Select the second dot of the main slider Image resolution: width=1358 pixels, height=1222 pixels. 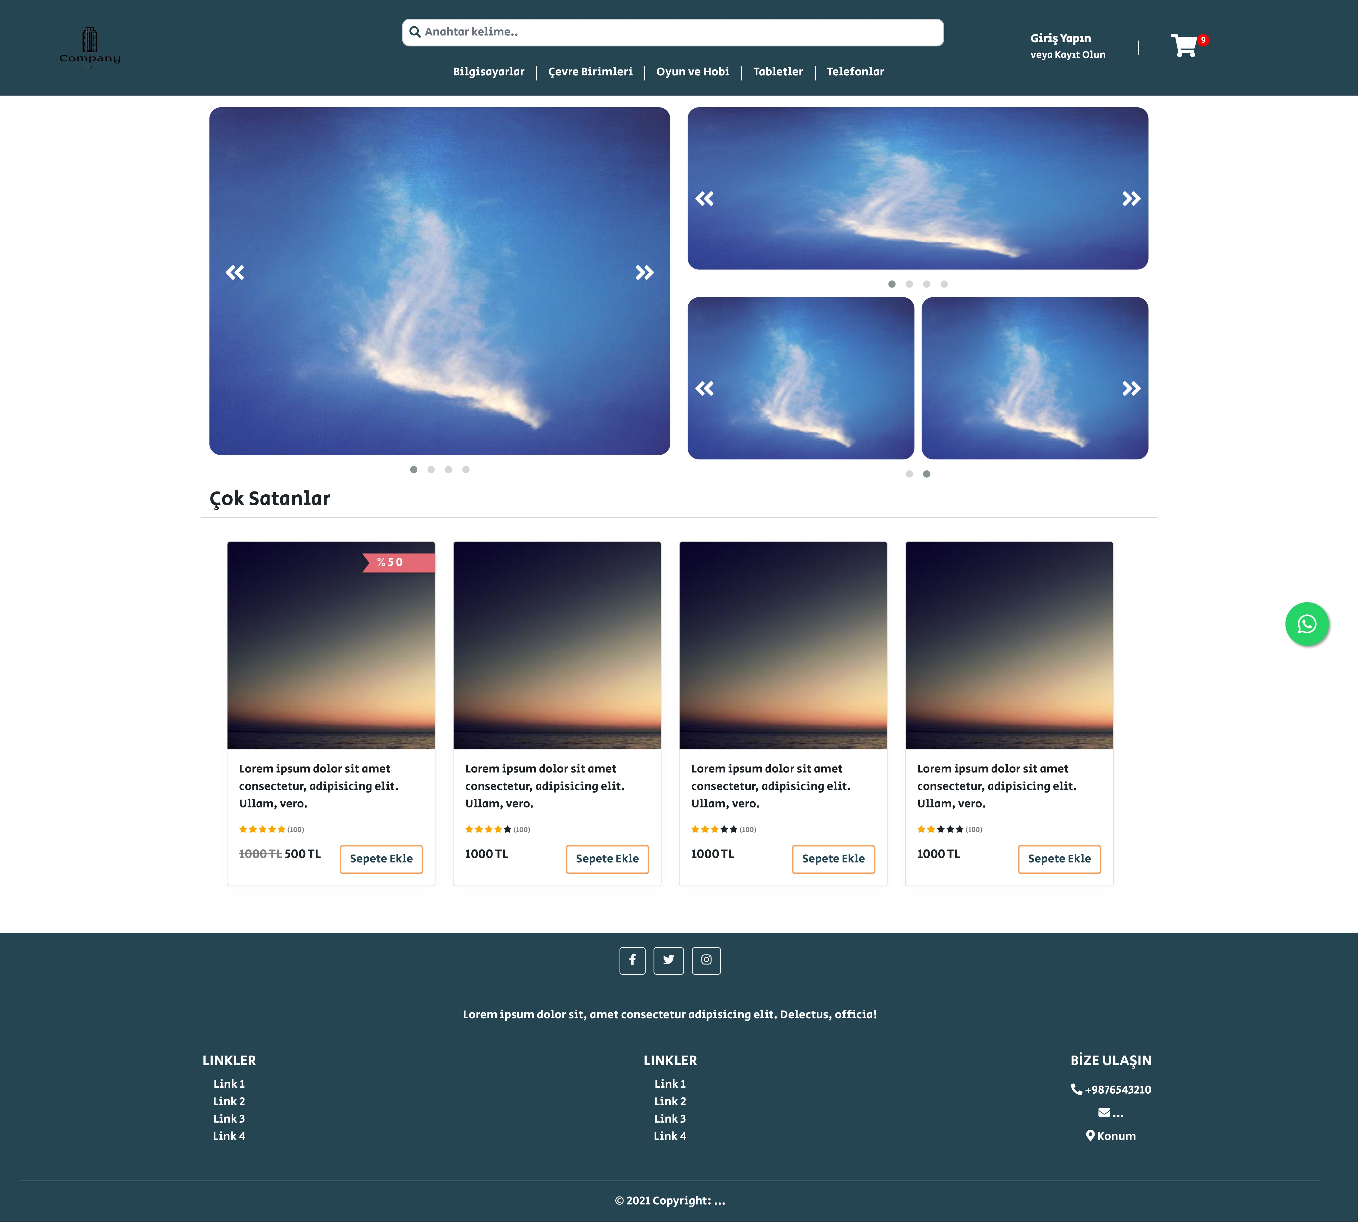tap(431, 469)
